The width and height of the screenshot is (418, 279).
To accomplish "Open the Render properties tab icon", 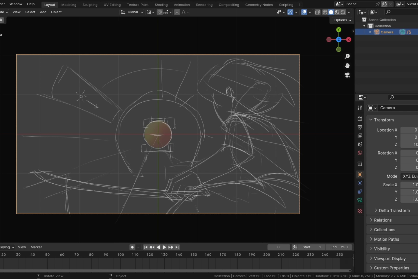I will [x=360, y=118].
